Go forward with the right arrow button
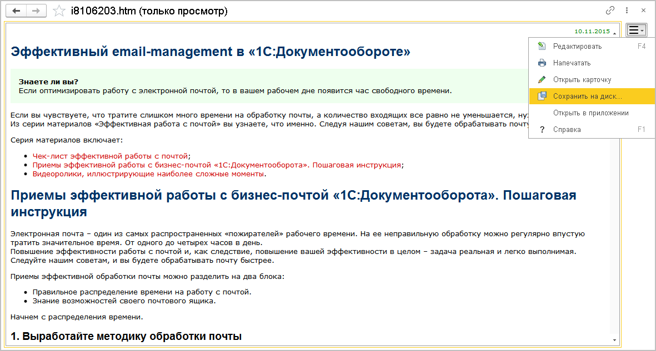 [37, 11]
